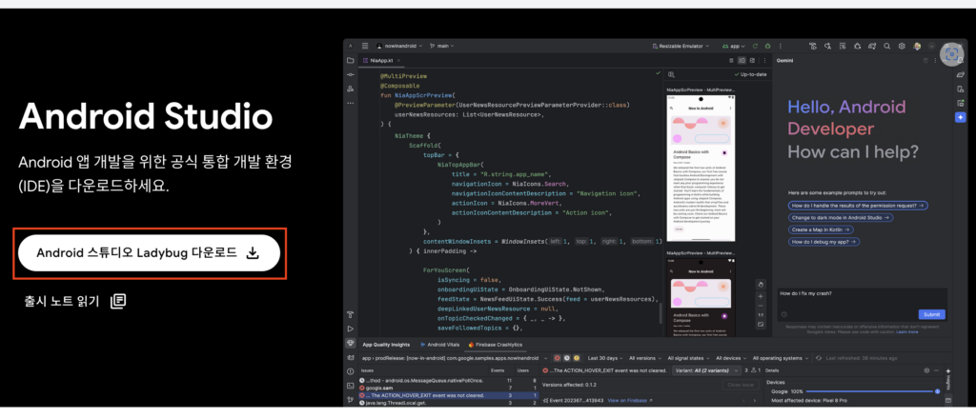Open the Problems tool window icon
Screen dimensions: 976x418
tap(351, 371)
